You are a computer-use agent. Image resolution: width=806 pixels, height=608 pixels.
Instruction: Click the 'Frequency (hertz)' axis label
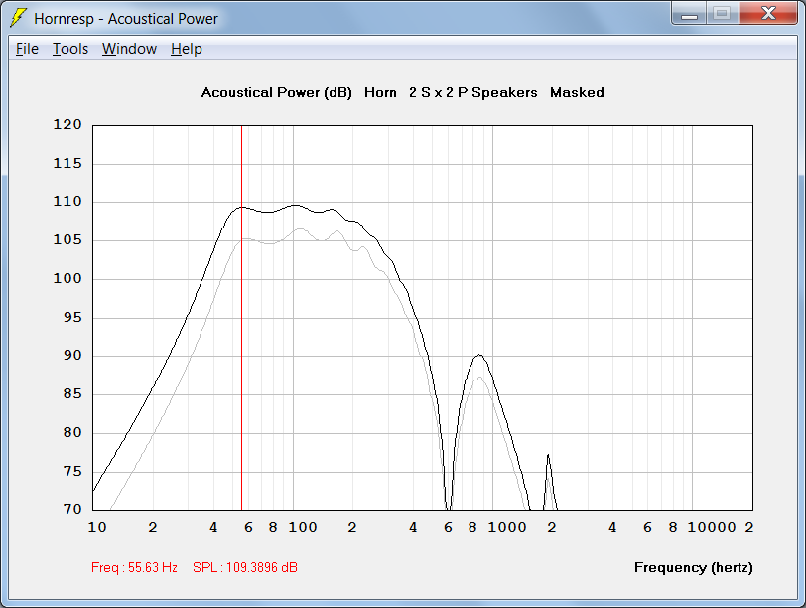click(x=694, y=567)
